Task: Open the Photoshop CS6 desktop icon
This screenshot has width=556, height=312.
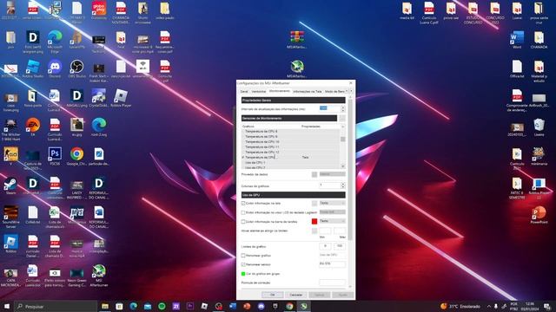Action: click(55, 156)
